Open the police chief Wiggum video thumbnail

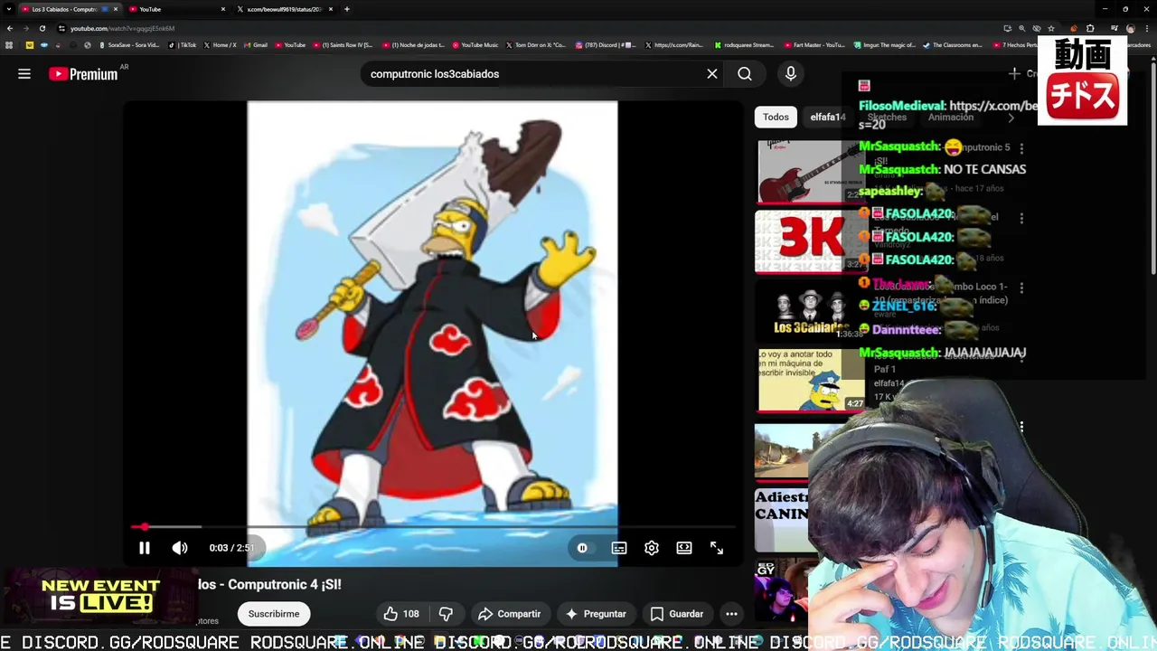pos(810,380)
